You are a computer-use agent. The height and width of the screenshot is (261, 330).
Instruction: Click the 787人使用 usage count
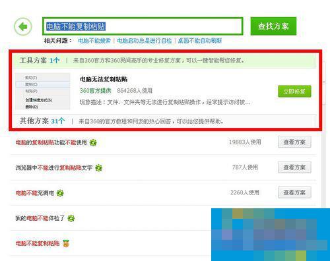(x=245, y=167)
